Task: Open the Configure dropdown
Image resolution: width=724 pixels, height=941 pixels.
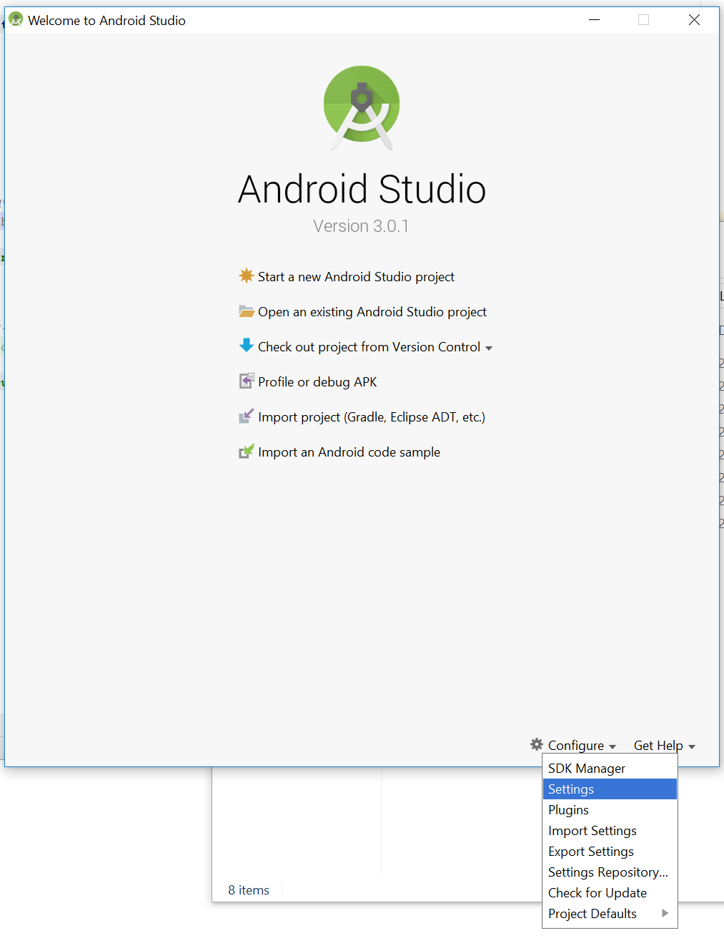Action: pyautogui.click(x=582, y=746)
